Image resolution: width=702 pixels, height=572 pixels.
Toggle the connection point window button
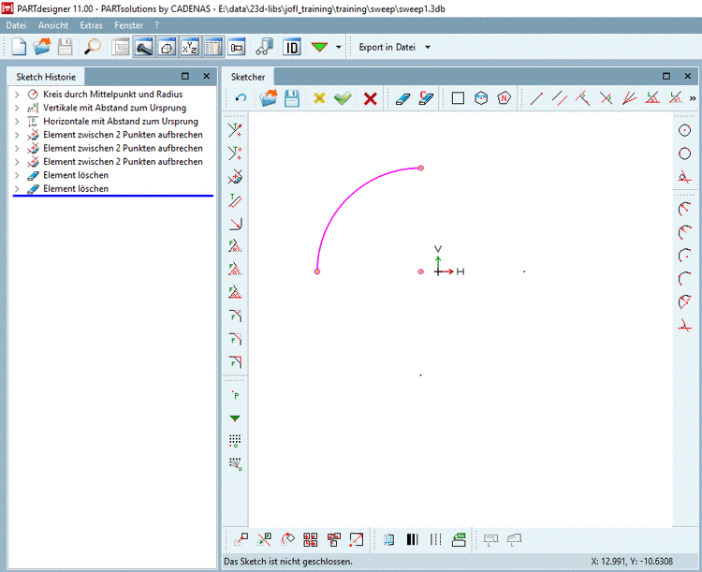(237, 47)
